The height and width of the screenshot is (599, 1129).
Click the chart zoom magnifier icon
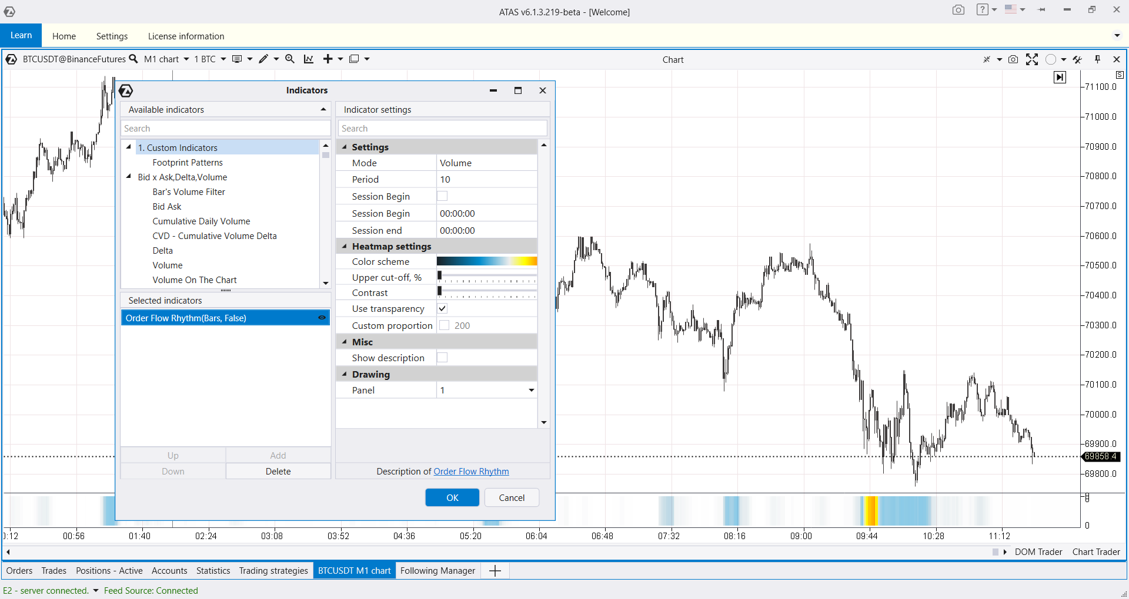coord(290,59)
